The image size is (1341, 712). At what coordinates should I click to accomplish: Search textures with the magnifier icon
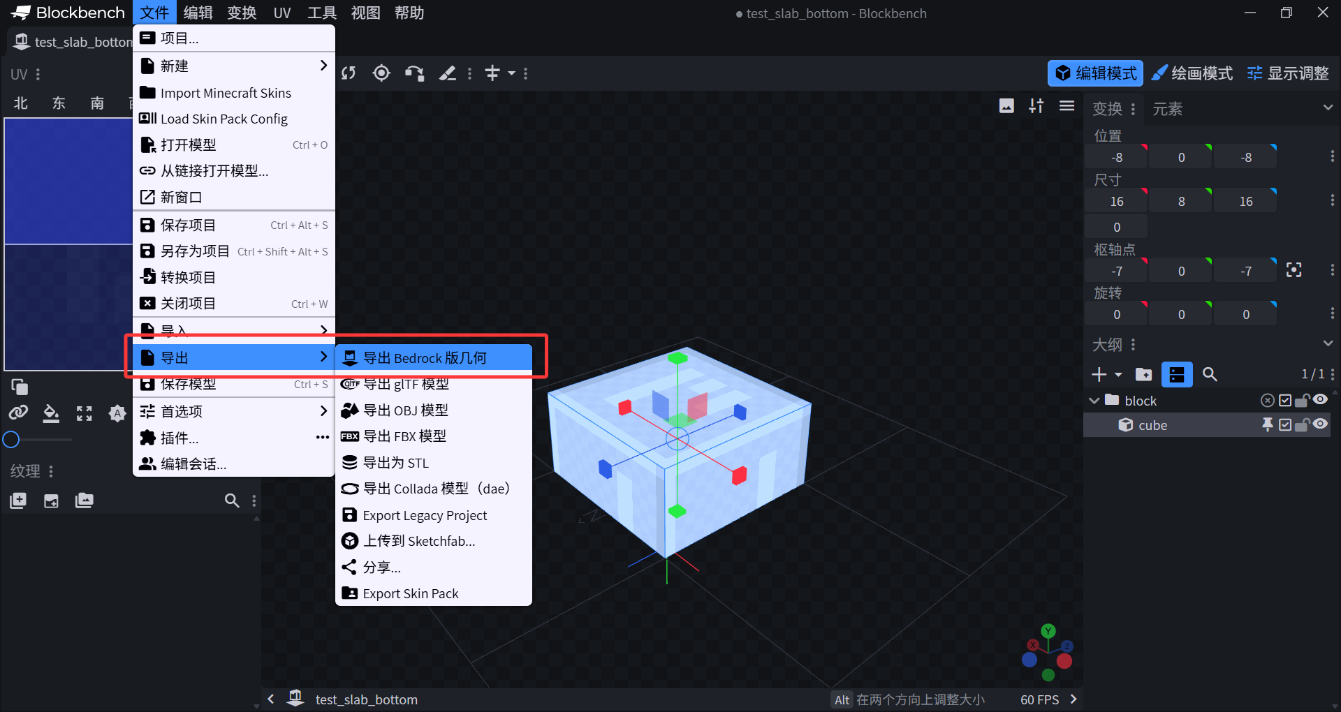point(232,500)
